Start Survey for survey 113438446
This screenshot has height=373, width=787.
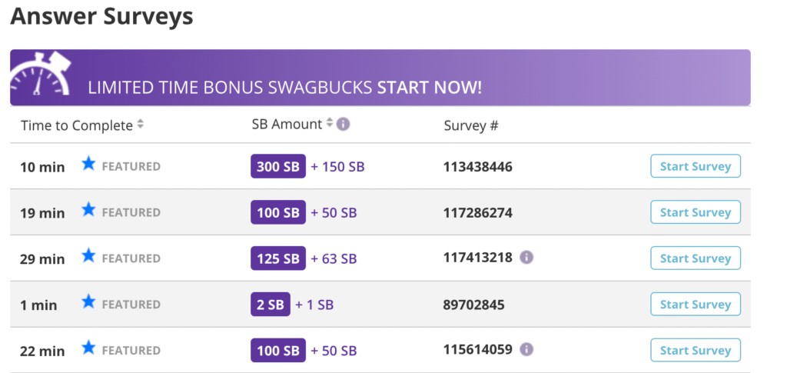pos(695,166)
